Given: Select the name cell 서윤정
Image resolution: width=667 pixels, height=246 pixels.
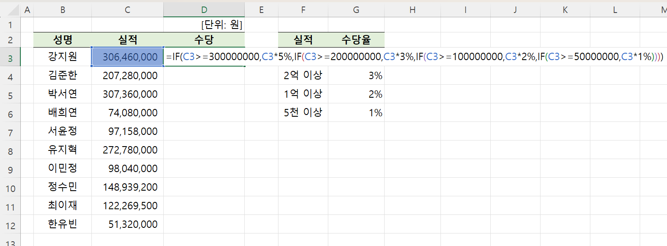Looking at the screenshot, I should pos(63,131).
